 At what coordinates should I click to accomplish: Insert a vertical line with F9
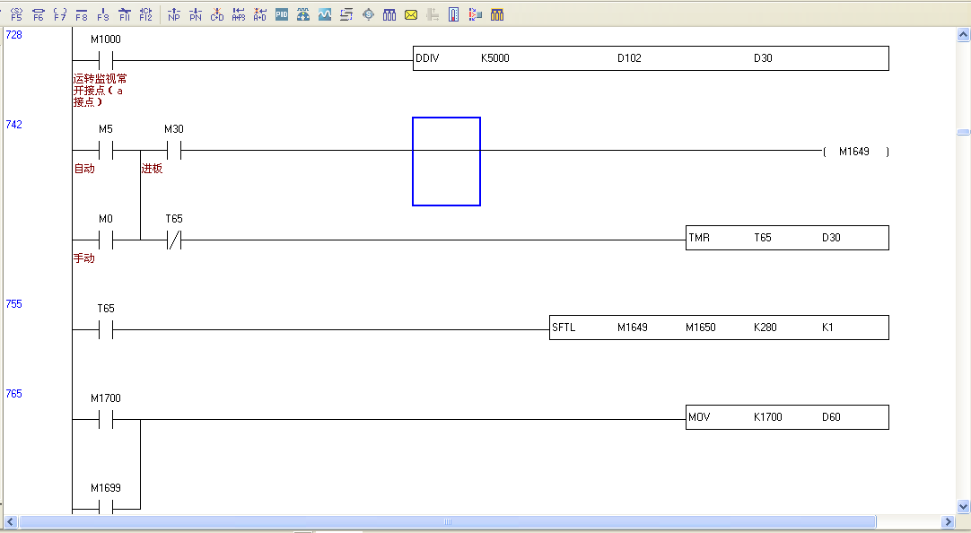pos(102,14)
